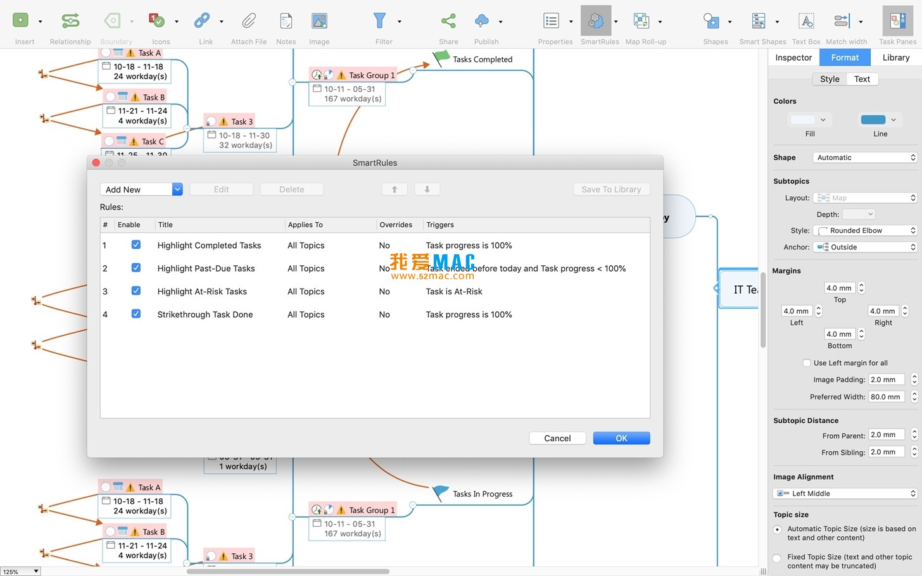Confirm SmartRules dialog with OK
This screenshot has width=922, height=576.
[621, 438]
